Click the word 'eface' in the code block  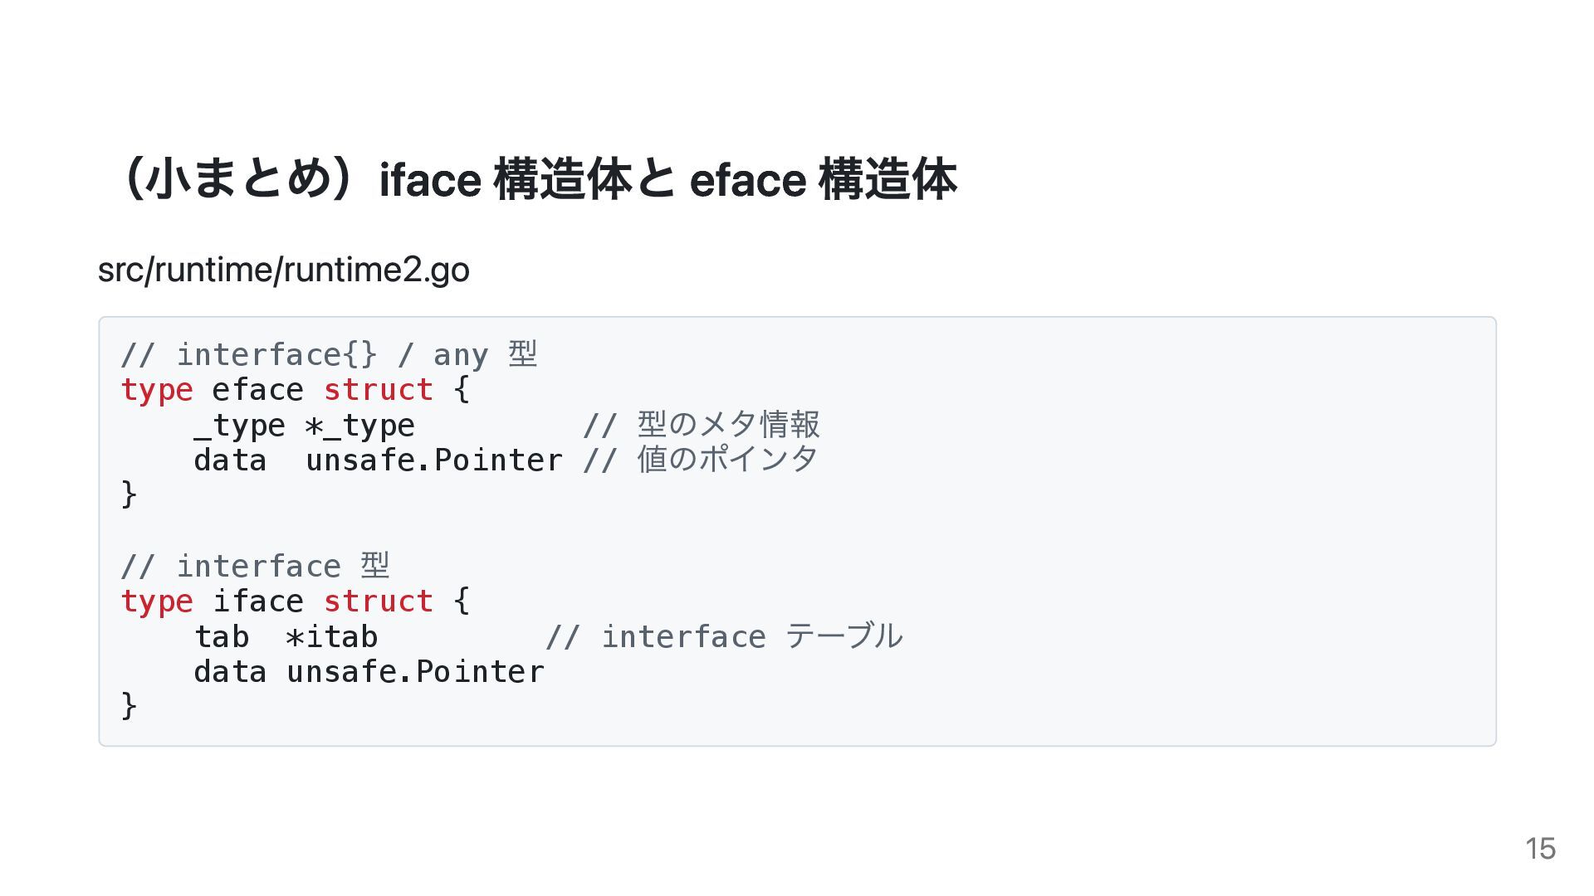pyautogui.click(x=257, y=390)
